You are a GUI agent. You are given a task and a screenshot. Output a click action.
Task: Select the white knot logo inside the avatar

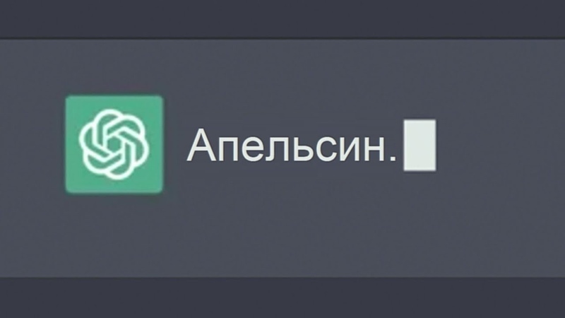pos(114,145)
